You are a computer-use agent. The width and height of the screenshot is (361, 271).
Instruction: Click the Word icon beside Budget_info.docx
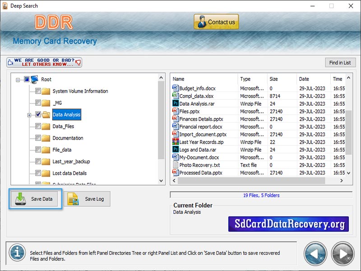click(x=176, y=88)
